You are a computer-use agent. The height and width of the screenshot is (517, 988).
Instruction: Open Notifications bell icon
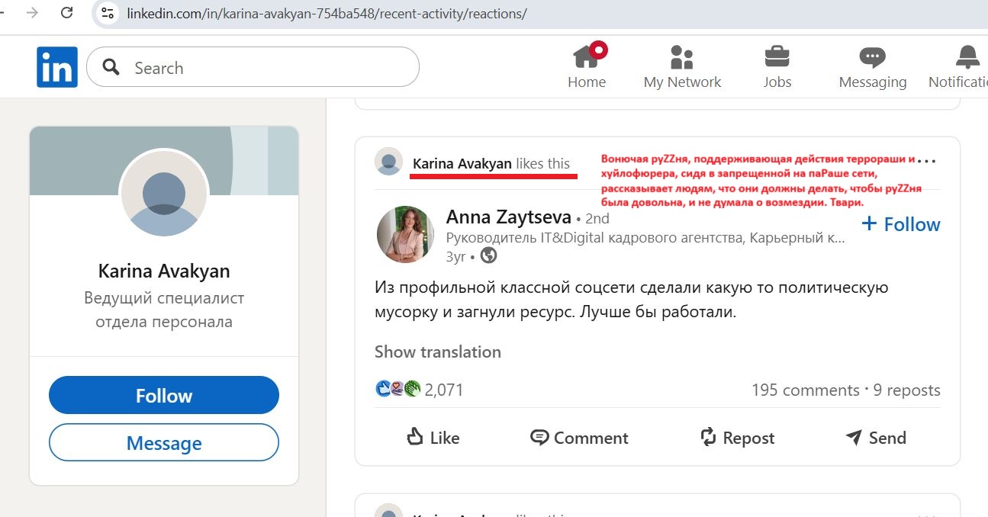967,57
